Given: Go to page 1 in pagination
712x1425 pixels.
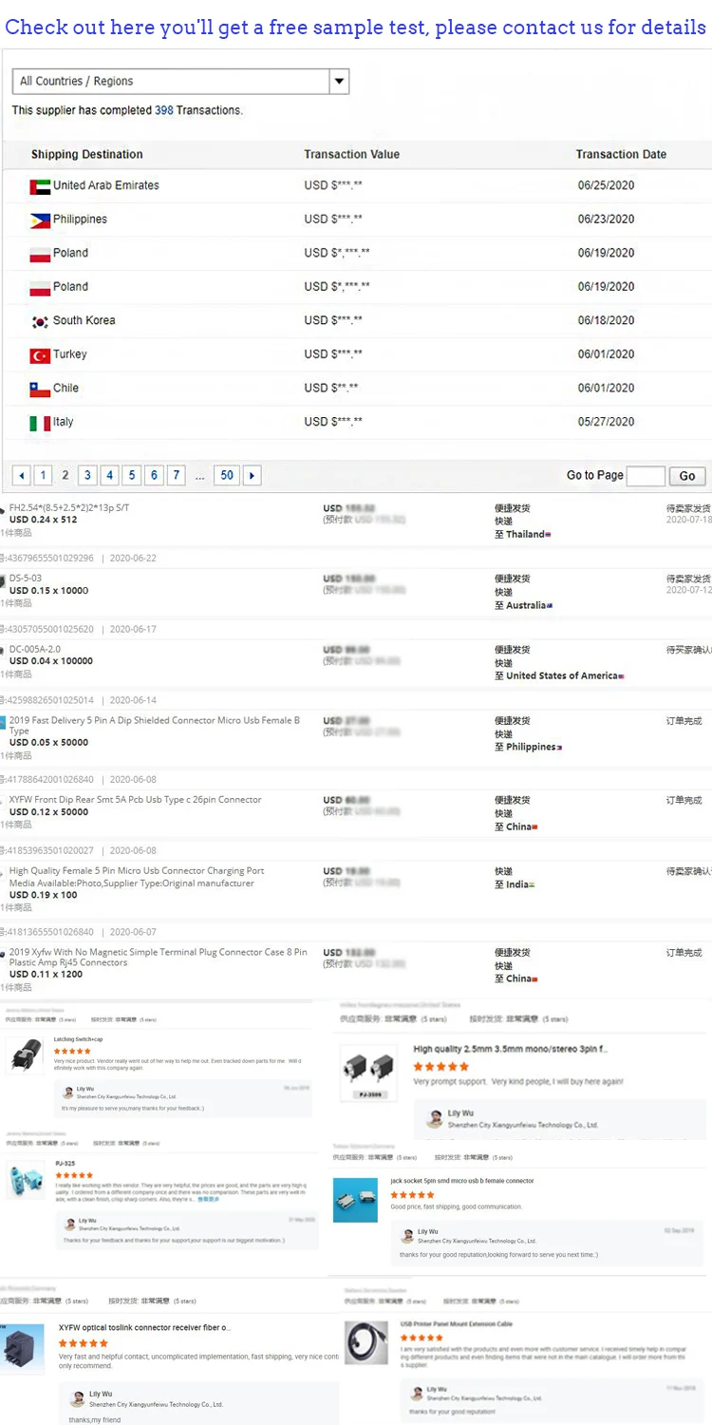Looking at the screenshot, I should pos(43,475).
